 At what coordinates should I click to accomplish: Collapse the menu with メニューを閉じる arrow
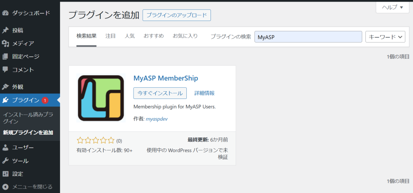(x=5, y=187)
